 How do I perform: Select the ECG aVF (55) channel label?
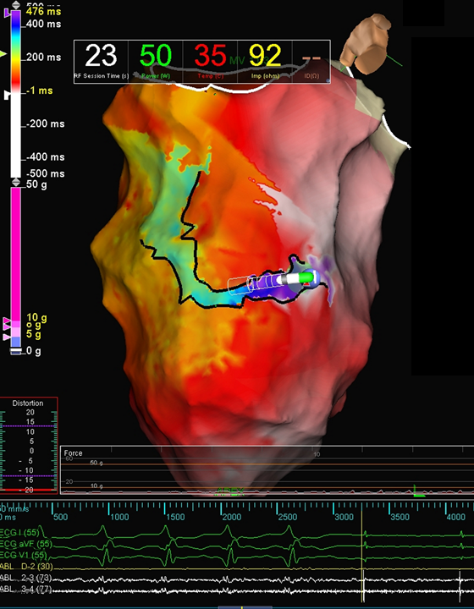[26, 545]
